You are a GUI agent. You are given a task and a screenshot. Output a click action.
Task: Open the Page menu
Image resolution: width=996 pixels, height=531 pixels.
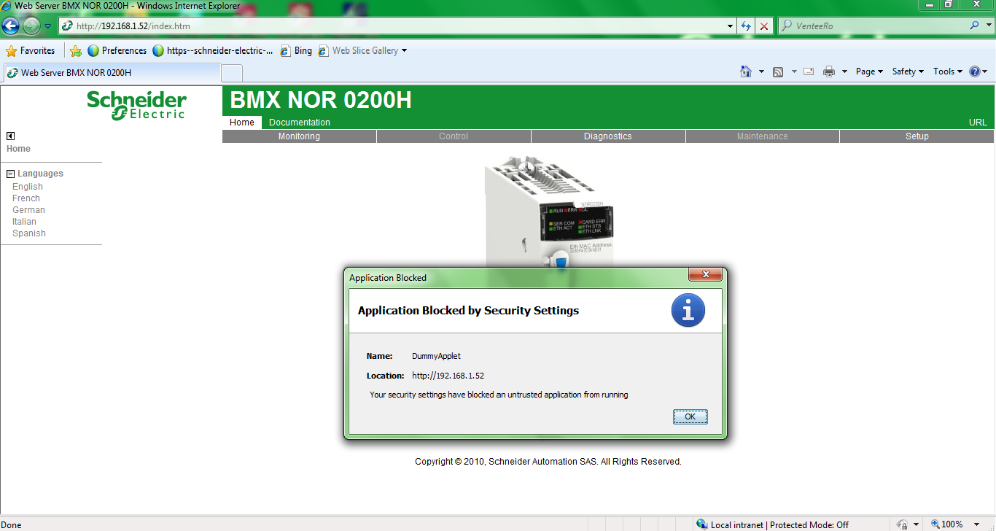(x=869, y=71)
